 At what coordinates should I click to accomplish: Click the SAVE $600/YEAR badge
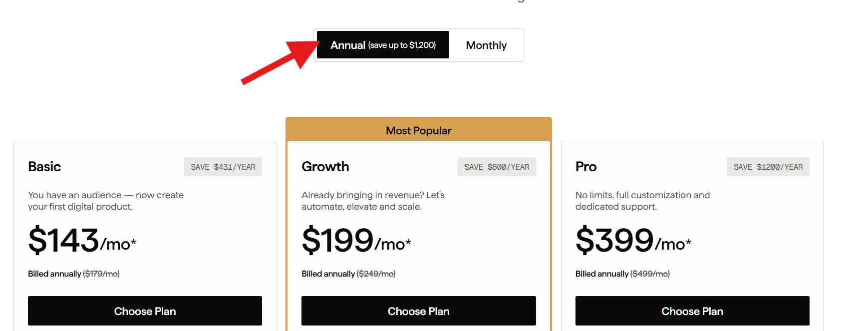[497, 167]
